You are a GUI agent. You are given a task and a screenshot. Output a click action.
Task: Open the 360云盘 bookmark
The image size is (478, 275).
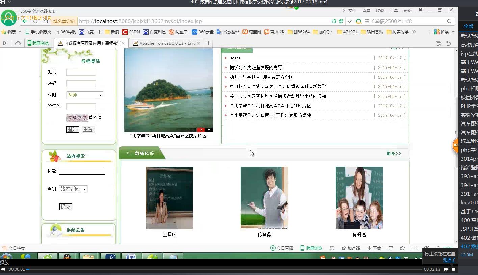coord(203,32)
